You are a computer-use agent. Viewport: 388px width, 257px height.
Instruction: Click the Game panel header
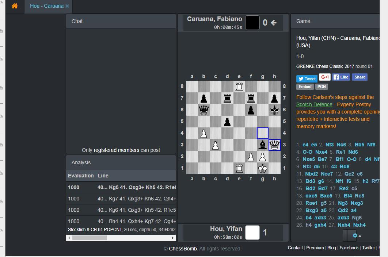[x=335, y=21]
